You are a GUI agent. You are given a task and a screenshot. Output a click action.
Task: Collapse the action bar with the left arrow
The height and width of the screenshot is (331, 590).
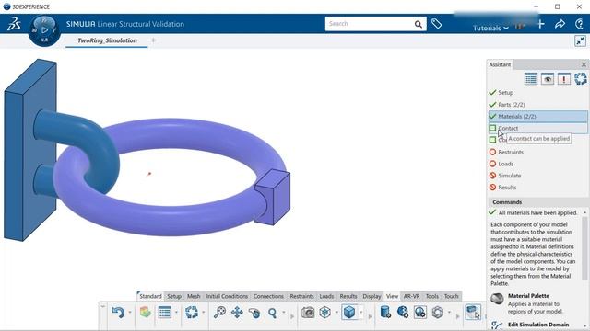click(102, 306)
